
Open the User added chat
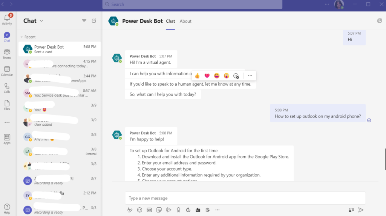[60, 122]
